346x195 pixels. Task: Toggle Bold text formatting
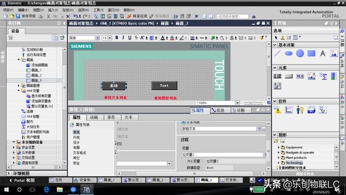(x=117, y=38)
